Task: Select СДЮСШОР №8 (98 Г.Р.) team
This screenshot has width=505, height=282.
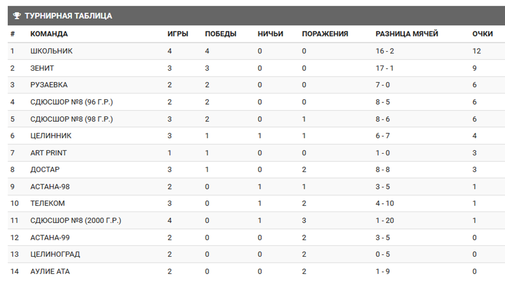Action: click(x=72, y=119)
